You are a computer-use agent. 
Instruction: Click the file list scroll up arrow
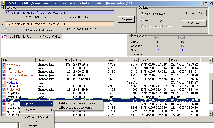(211, 60)
